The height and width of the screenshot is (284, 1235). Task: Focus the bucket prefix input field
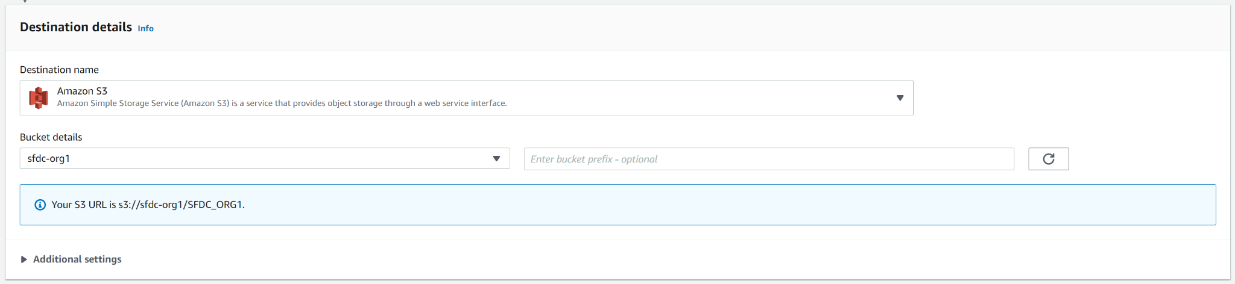[768, 159]
